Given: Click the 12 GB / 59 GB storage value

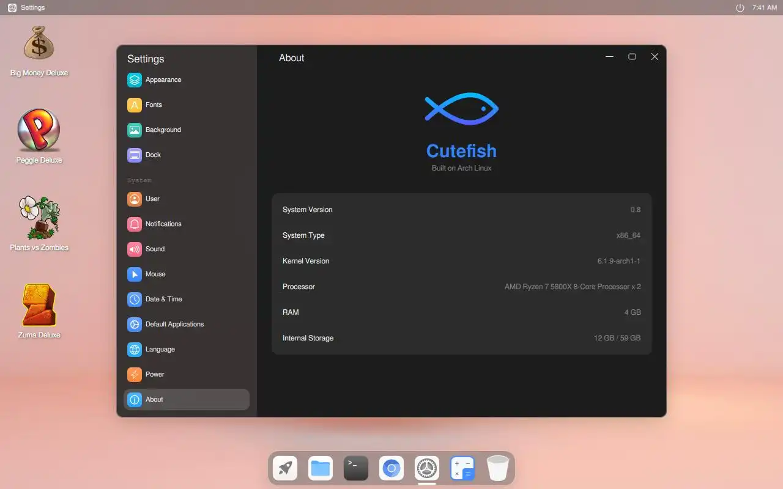Looking at the screenshot, I should (617, 338).
